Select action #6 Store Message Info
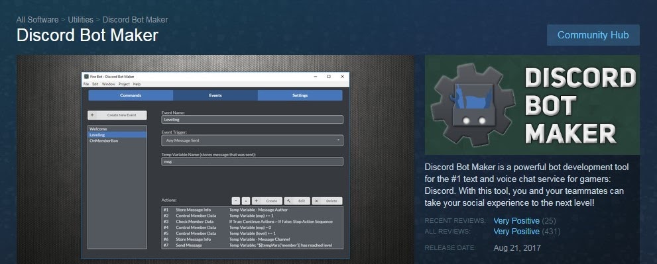This screenshot has width=657, height=264. coord(252,239)
